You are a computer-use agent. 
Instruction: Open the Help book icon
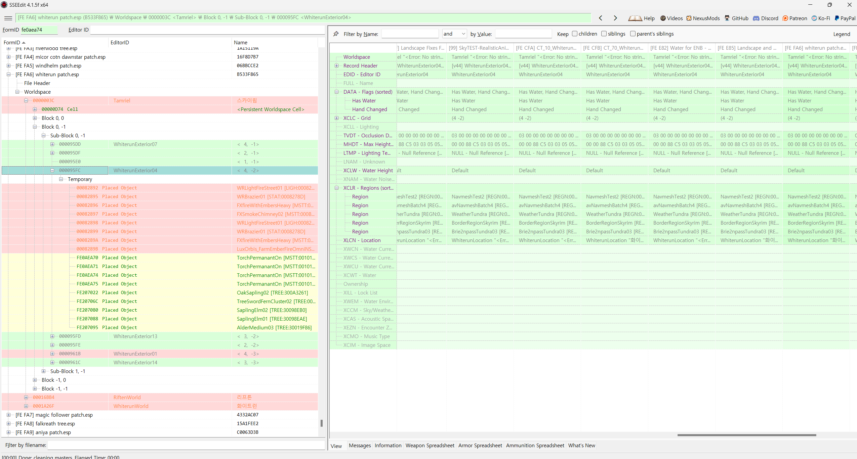tap(635, 18)
